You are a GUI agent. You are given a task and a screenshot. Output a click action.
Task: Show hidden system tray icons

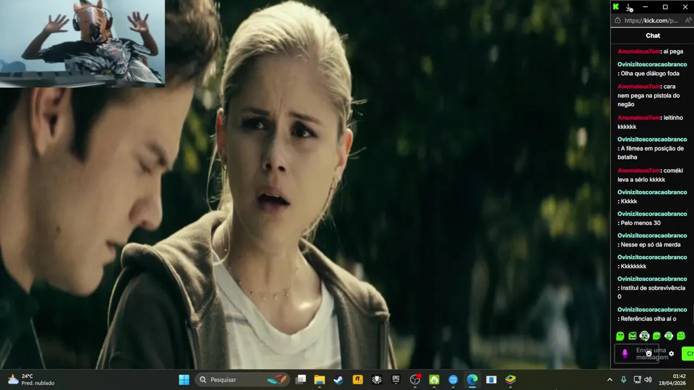[609, 380]
